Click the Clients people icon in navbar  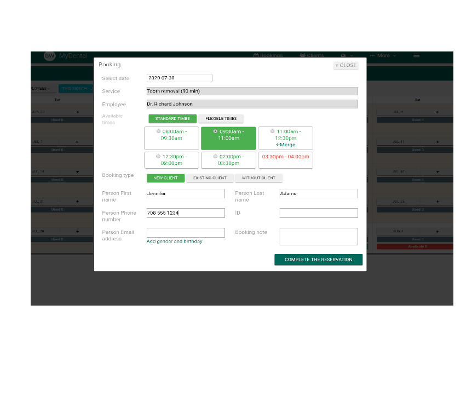[302, 55]
